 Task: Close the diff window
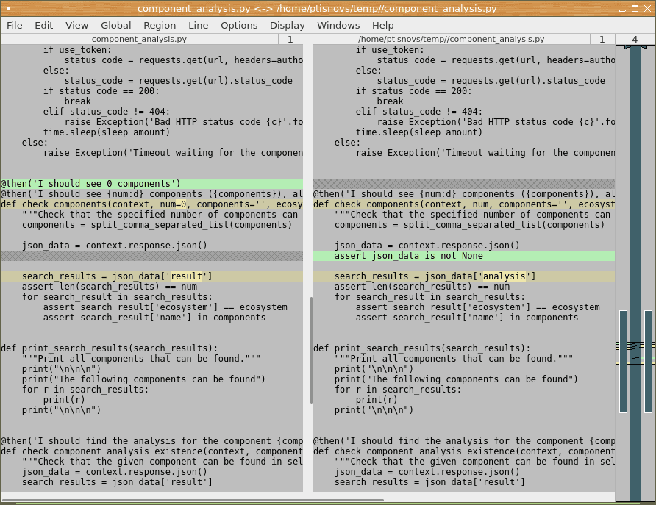[647, 9]
